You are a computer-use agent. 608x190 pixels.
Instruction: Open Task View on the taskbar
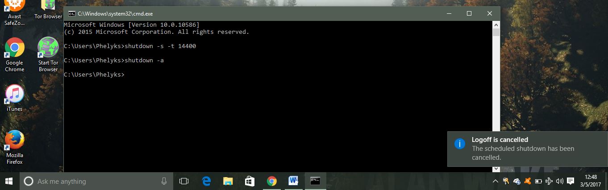(x=184, y=181)
